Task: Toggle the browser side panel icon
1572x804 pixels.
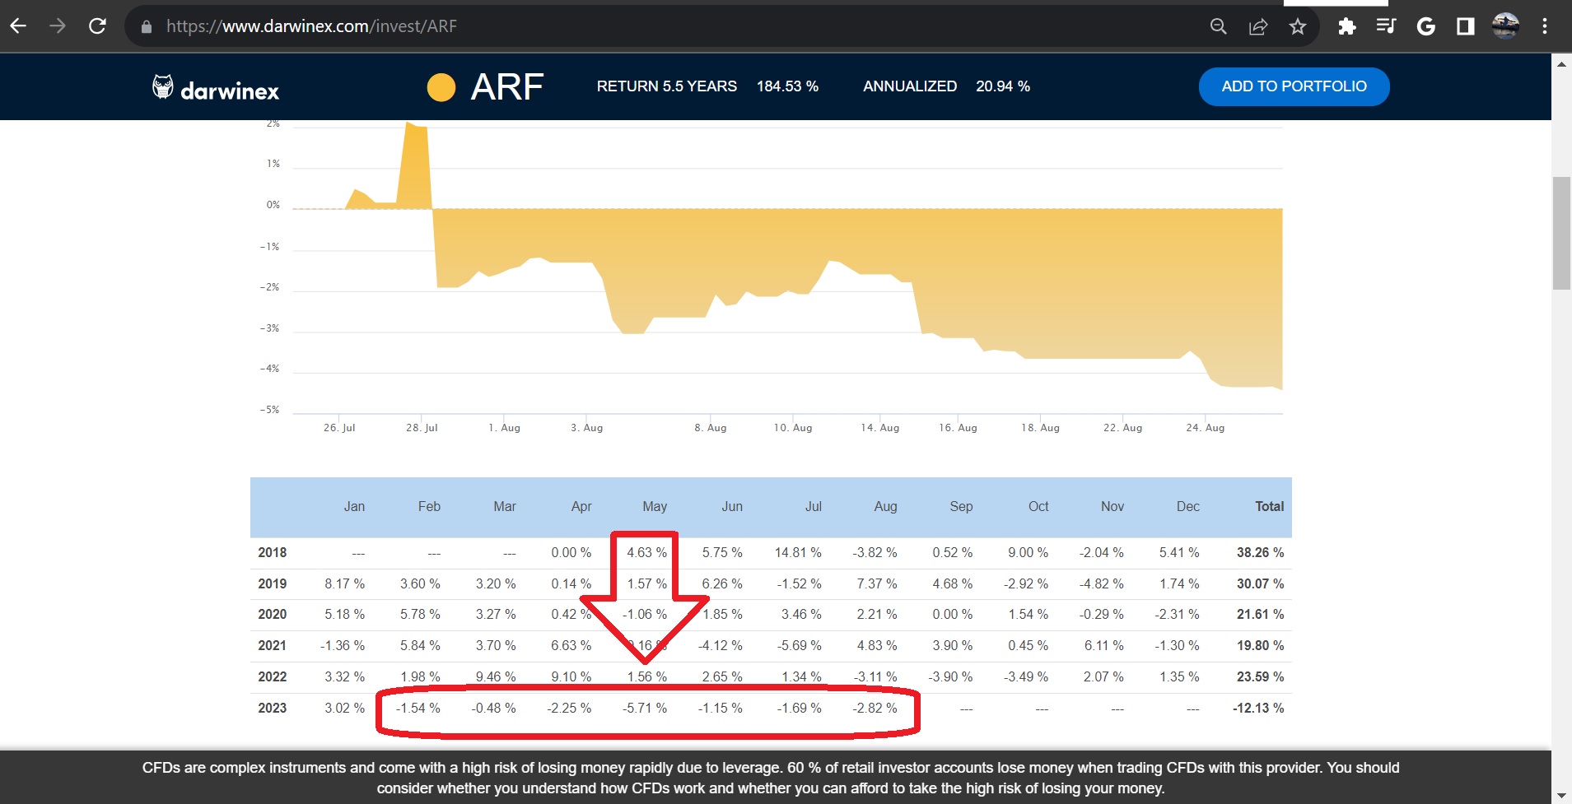Action: pos(1465,26)
